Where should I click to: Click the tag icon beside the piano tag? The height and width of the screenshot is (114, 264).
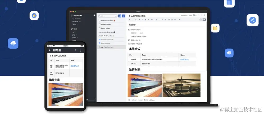click(x=129, y=100)
